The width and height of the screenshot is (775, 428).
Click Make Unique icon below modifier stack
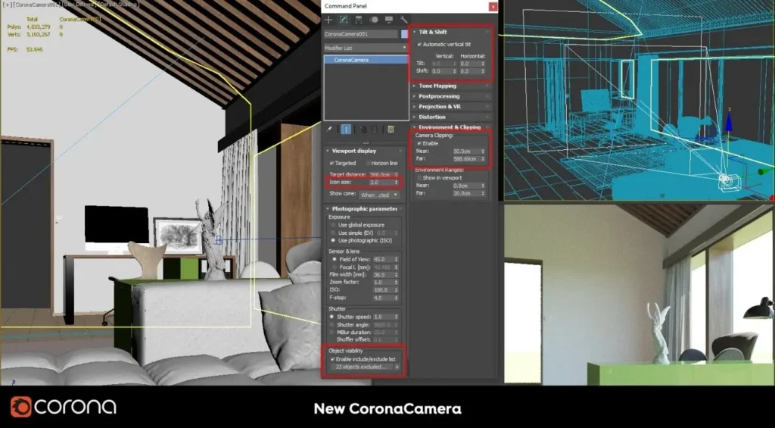pyautogui.click(x=363, y=129)
